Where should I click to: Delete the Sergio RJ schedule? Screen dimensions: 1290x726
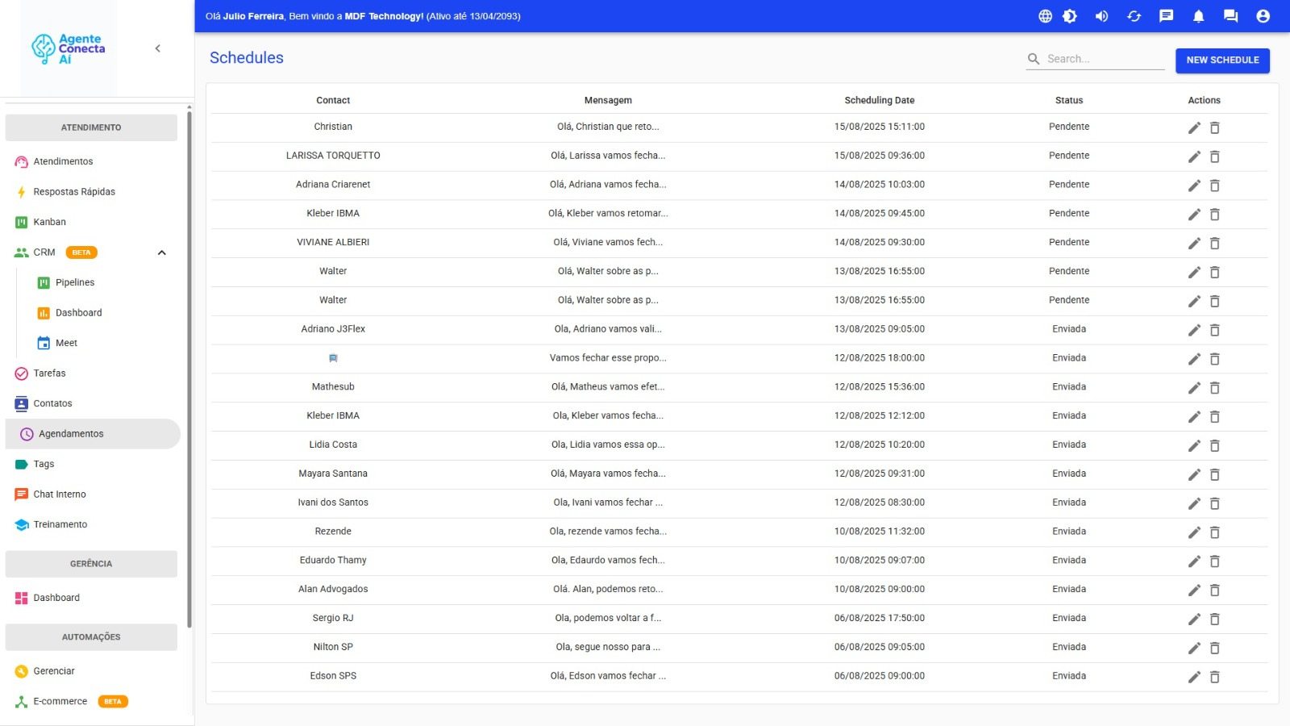coord(1215,619)
